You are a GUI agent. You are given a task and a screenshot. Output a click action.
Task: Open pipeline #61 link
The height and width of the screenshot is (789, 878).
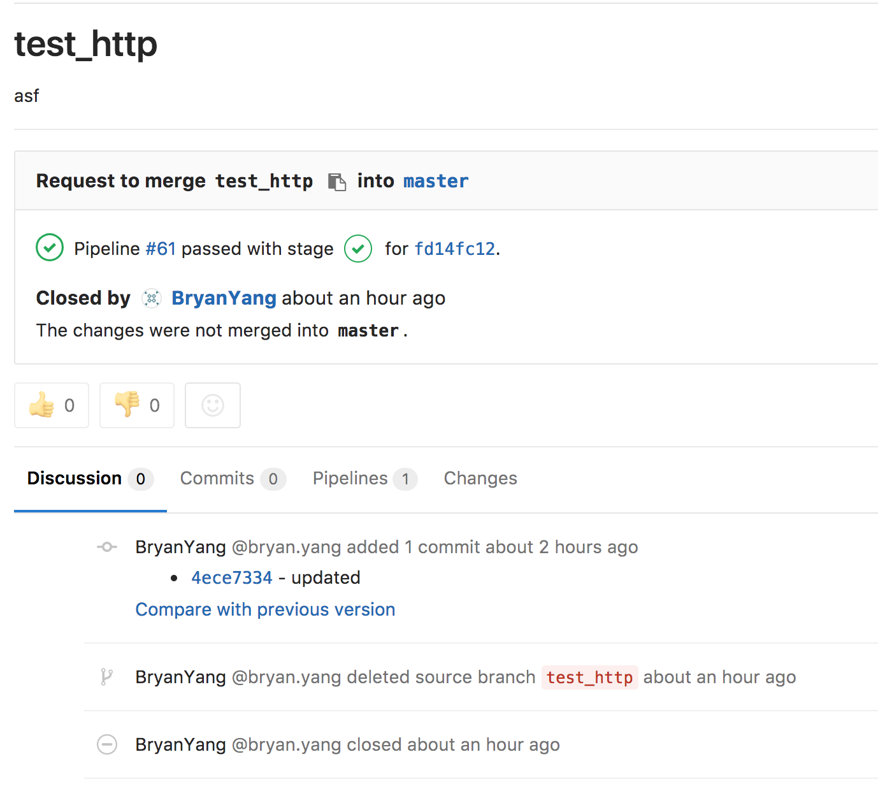tap(161, 249)
